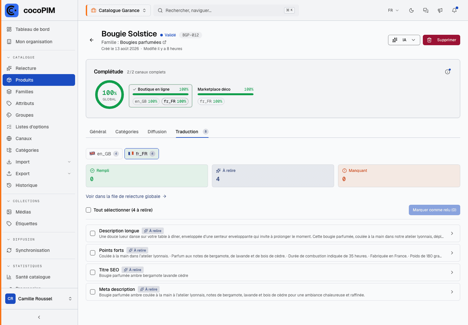Open the chat messages icon

(426, 10)
